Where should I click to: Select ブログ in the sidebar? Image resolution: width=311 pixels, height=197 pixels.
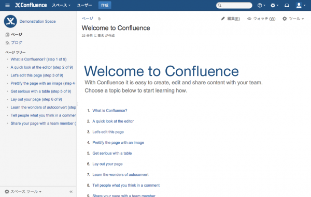click(x=17, y=42)
